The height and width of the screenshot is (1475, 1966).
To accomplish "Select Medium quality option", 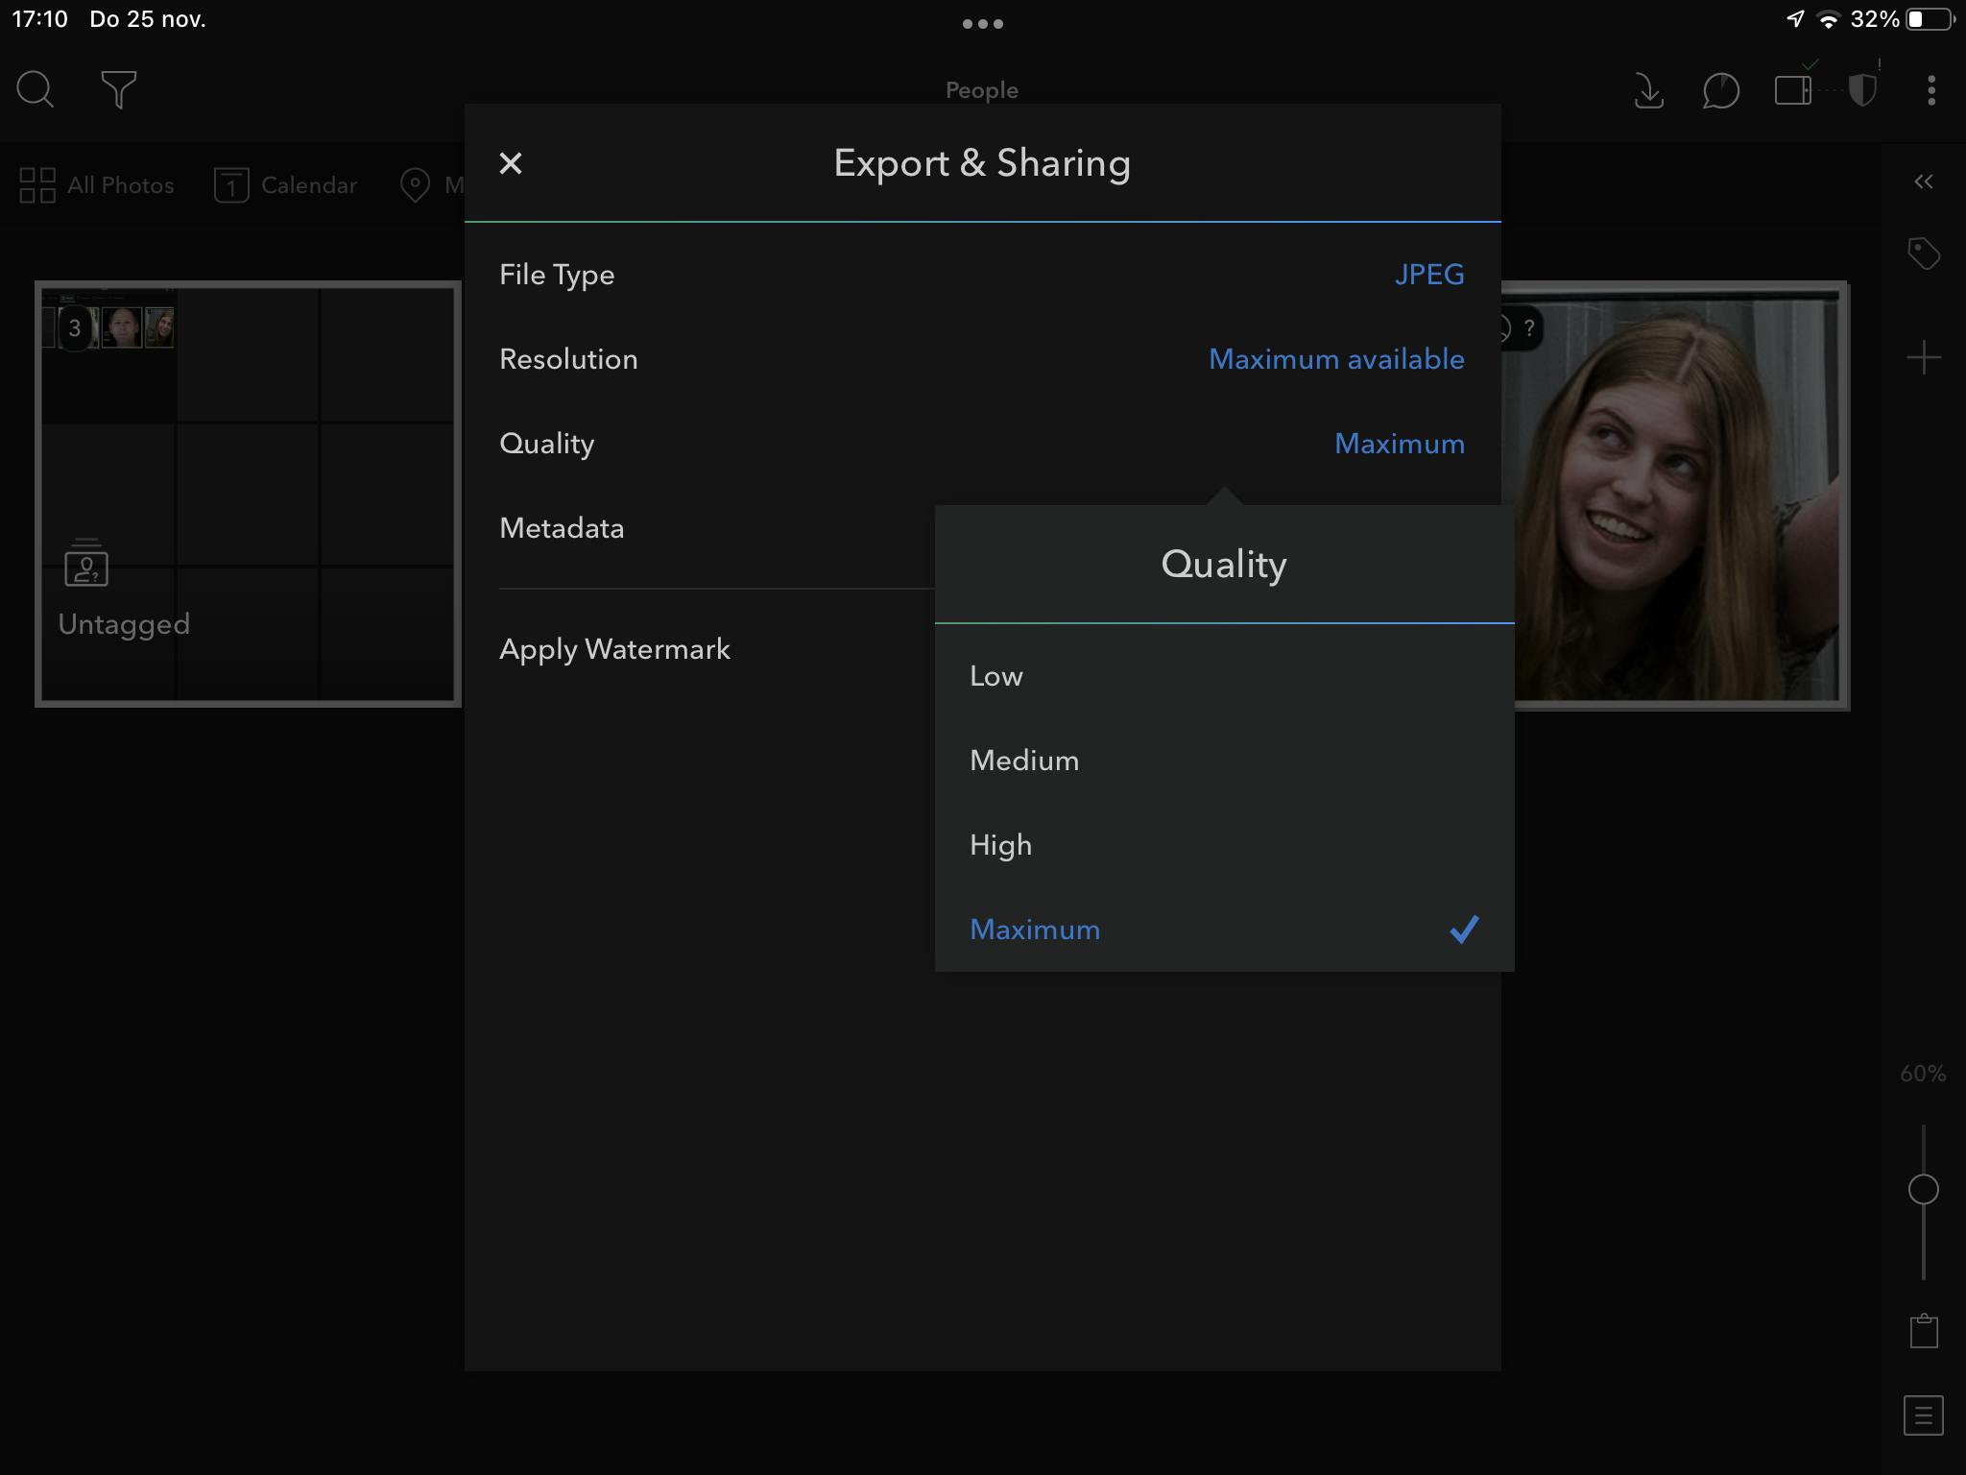I will point(1024,761).
